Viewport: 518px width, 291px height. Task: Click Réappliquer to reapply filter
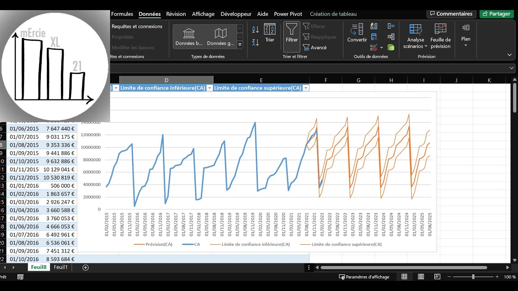click(x=320, y=37)
